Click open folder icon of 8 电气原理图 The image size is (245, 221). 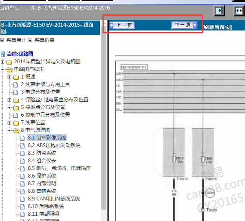click(16, 131)
